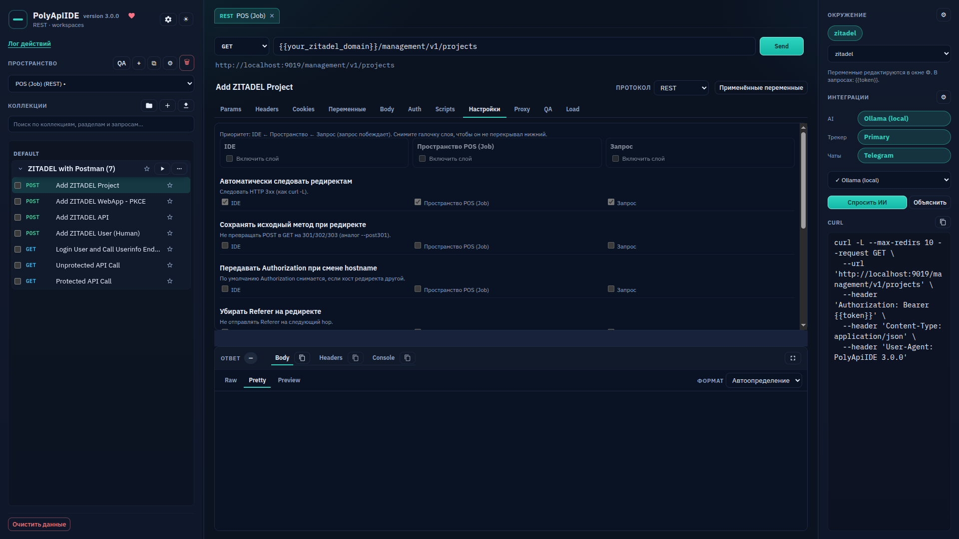Viewport: 959px width, 539px height.
Task: Enable the Запрос layer checkbox
Action: tap(616, 159)
